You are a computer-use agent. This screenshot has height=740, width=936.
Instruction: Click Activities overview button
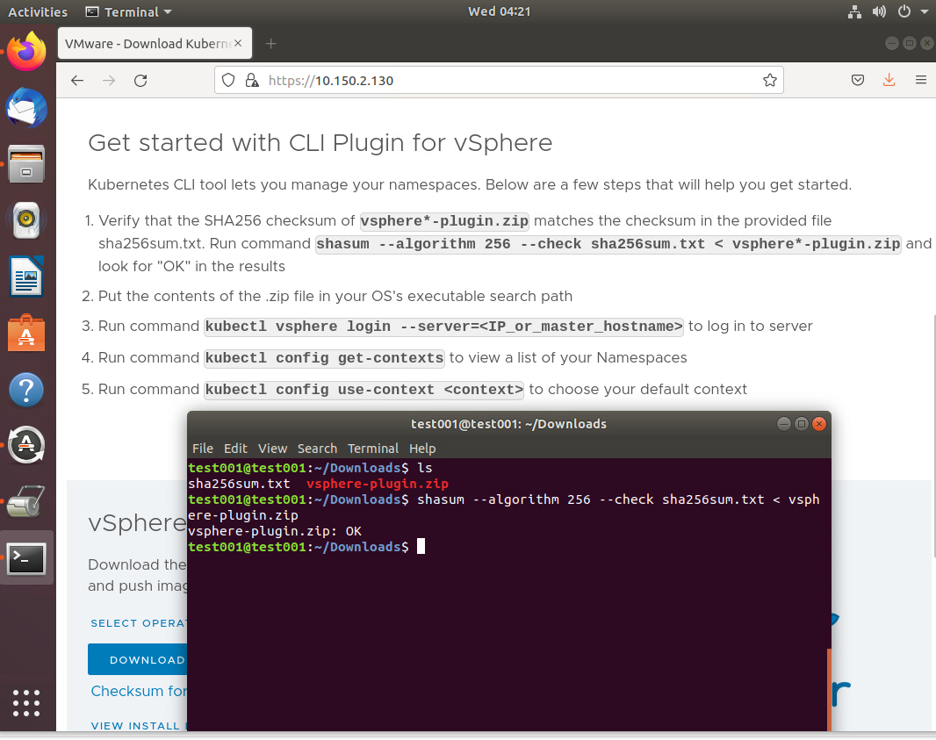(x=38, y=12)
